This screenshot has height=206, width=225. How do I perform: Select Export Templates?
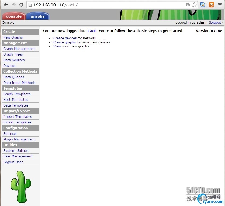17,122
